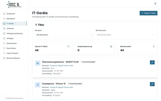The image size is (161, 101).
Task: Click the IT-Geräte monitor icon in sidebar
Action: pos(4,23)
